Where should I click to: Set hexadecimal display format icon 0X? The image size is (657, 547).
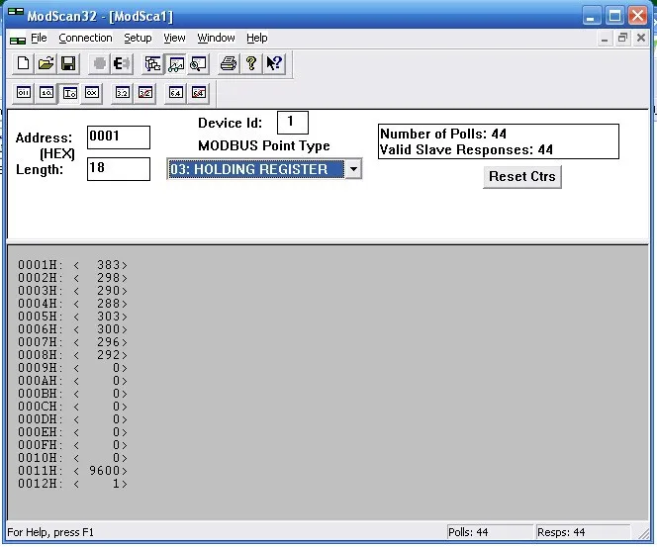(92, 93)
